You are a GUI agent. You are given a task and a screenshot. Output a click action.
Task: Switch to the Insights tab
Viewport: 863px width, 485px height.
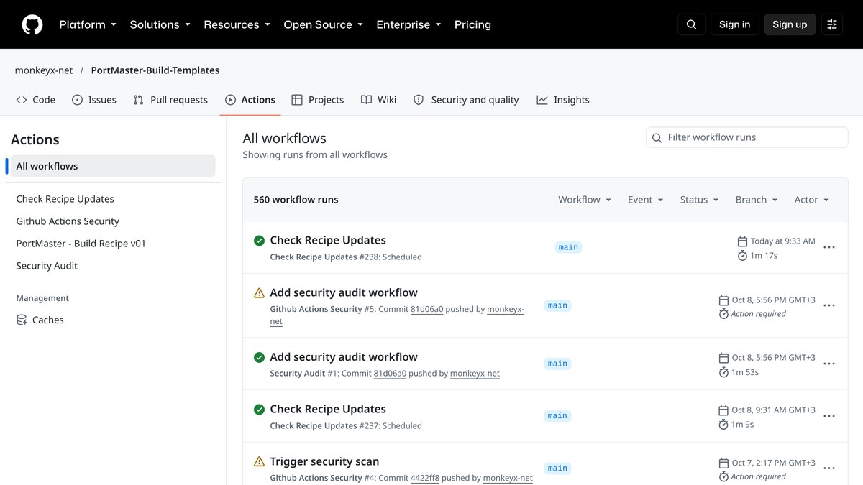[x=563, y=100]
